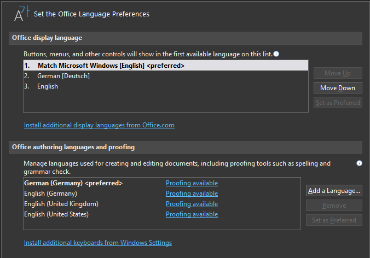Open Proofing available link for English (United States)
This screenshot has height=258, width=370.
coord(192,214)
